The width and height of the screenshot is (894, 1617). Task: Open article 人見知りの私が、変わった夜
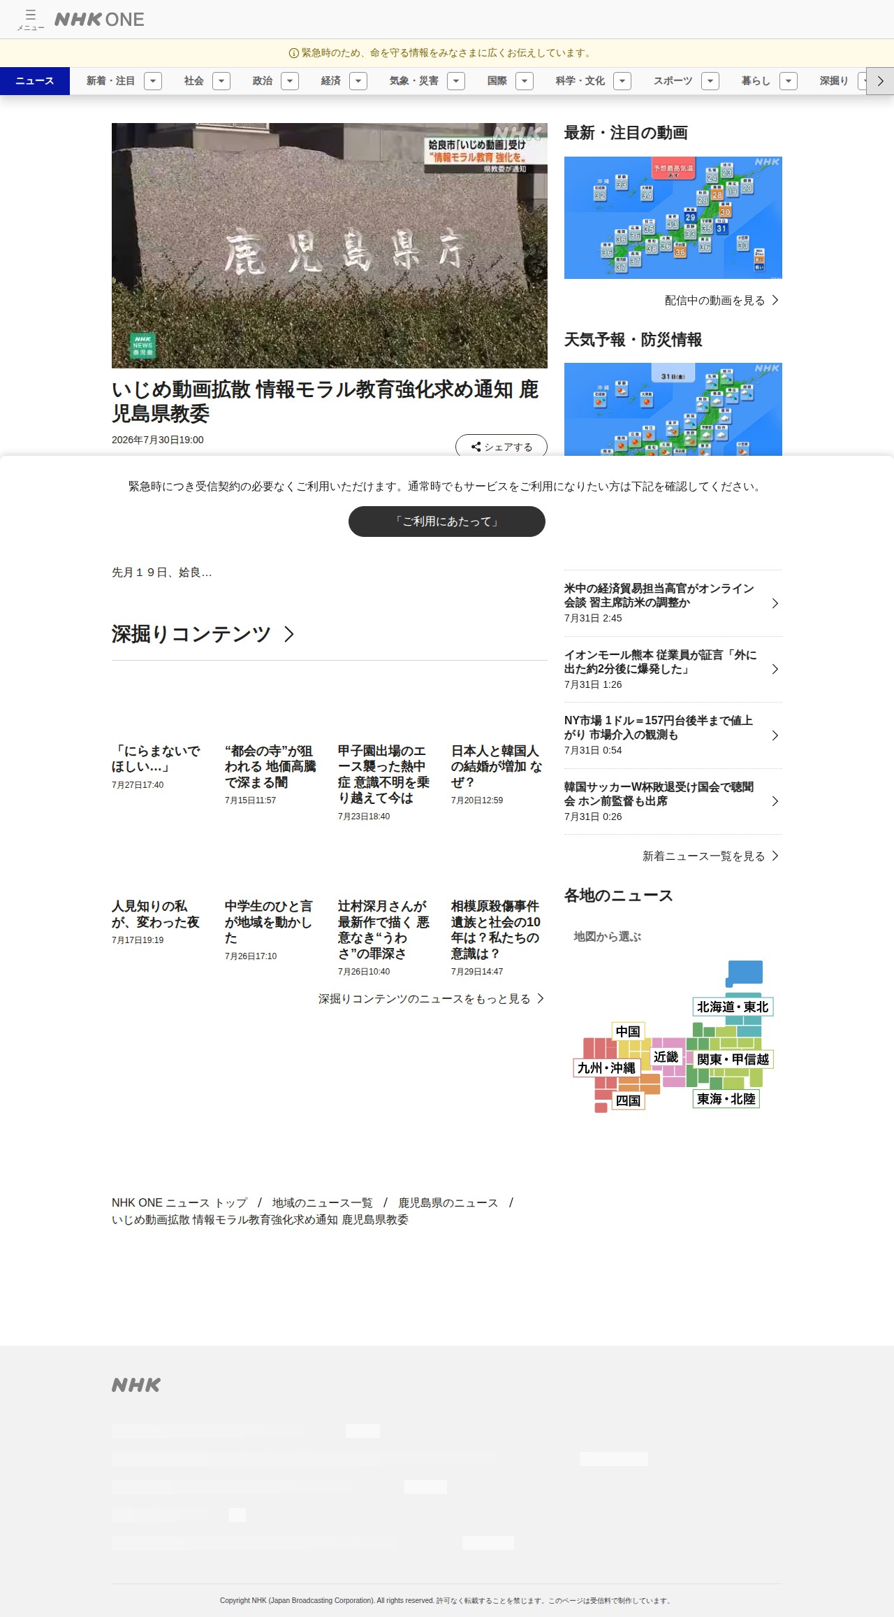click(x=156, y=914)
